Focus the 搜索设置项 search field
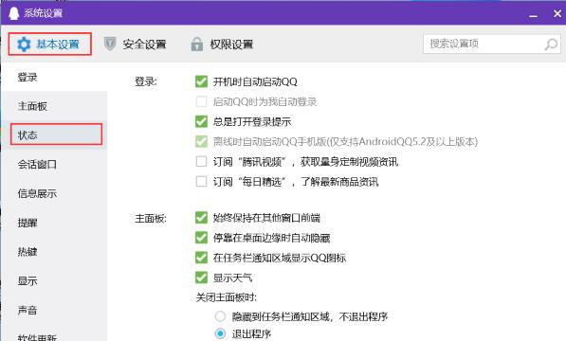The height and width of the screenshot is (341, 566). 492,44
